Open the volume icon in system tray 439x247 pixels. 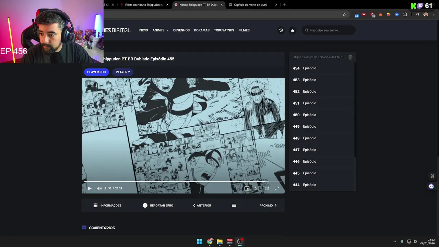tap(415, 242)
